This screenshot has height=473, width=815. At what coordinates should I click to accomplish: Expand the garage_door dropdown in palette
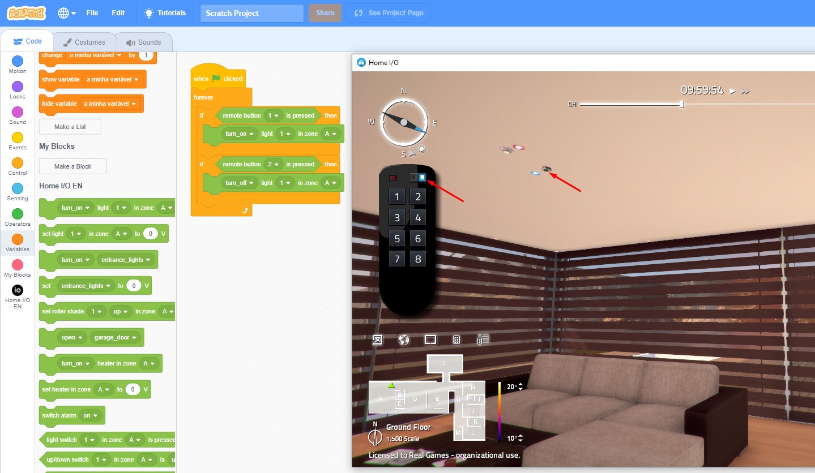coord(115,338)
